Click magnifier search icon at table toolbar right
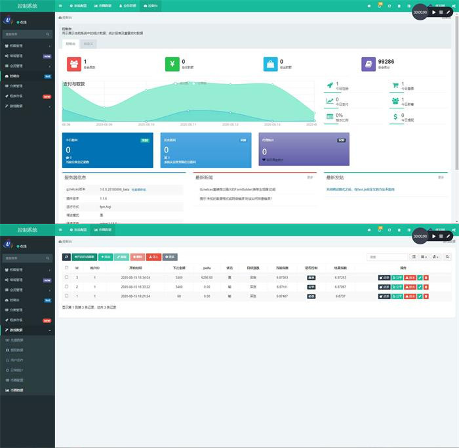The image size is (459, 448). coord(447,257)
